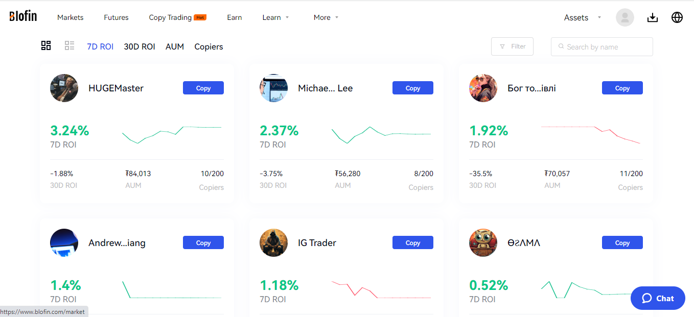
Task: Sort by 30D ROI
Action: 140,46
